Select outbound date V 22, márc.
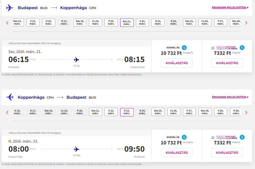The width and height of the screenshot is (255, 169). point(142,22)
